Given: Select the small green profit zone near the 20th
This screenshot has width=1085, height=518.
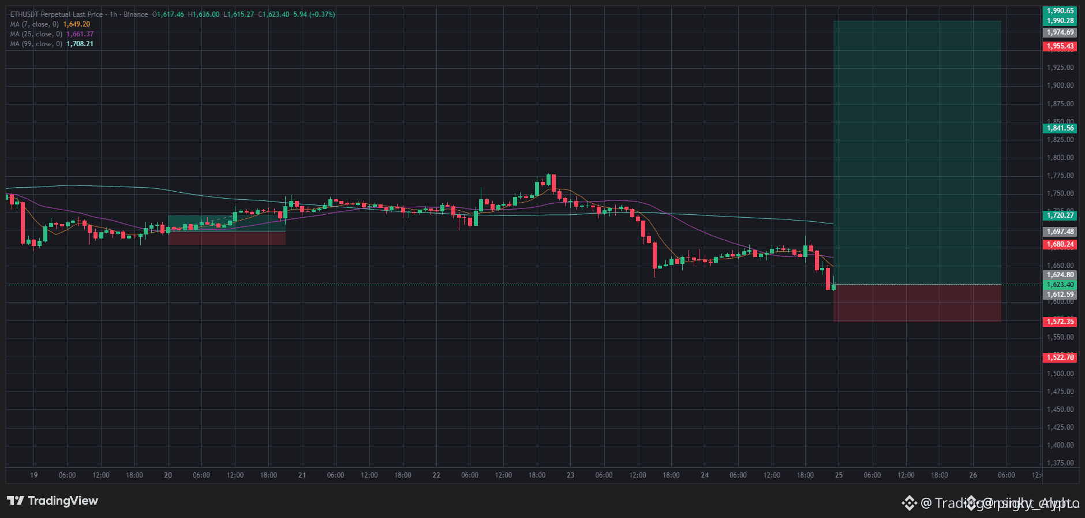Looking at the screenshot, I should click(x=227, y=223).
